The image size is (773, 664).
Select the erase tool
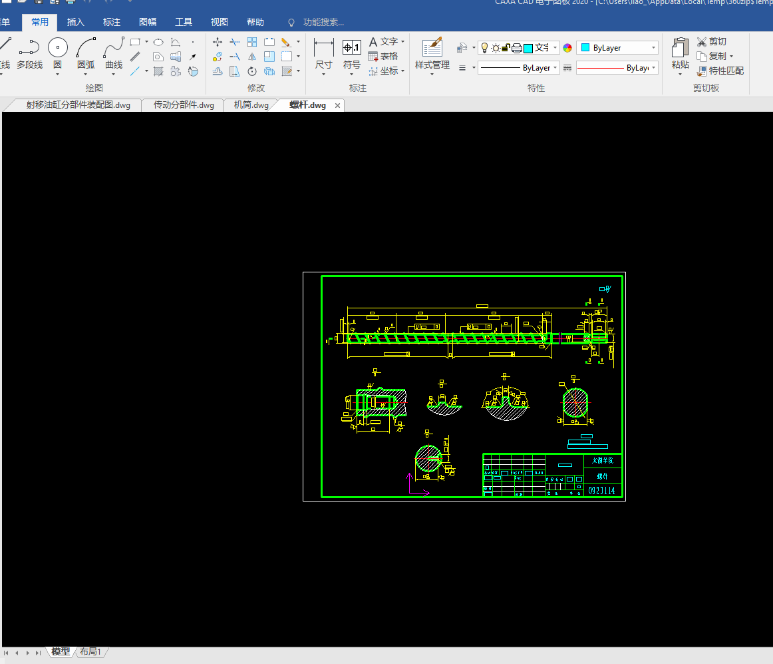tap(286, 42)
